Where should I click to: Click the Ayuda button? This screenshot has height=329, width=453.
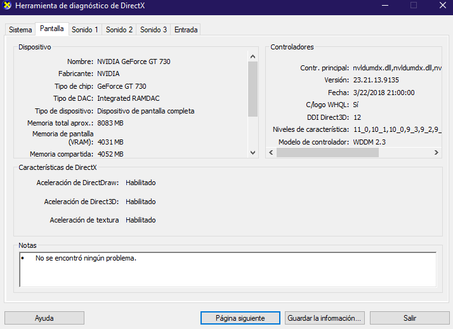click(44, 318)
